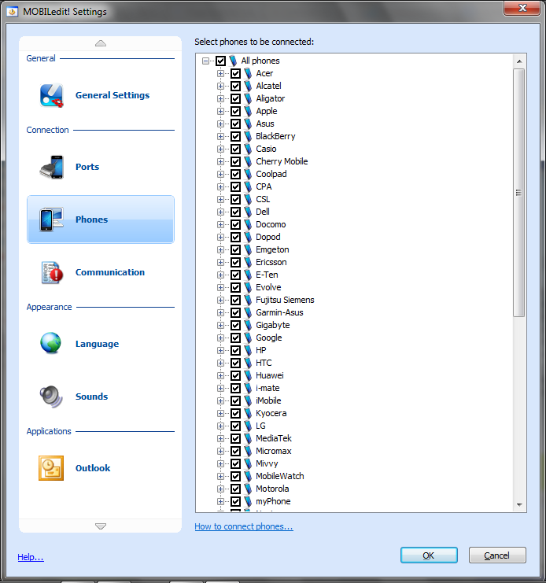This screenshot has height=583, width=546.
Task: Expand the CSL tree node
Action: click(220, 199)
